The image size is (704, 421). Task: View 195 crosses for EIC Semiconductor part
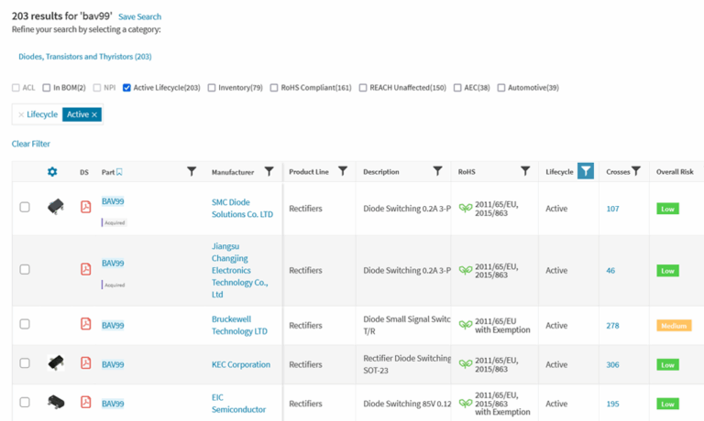point(612,404)
